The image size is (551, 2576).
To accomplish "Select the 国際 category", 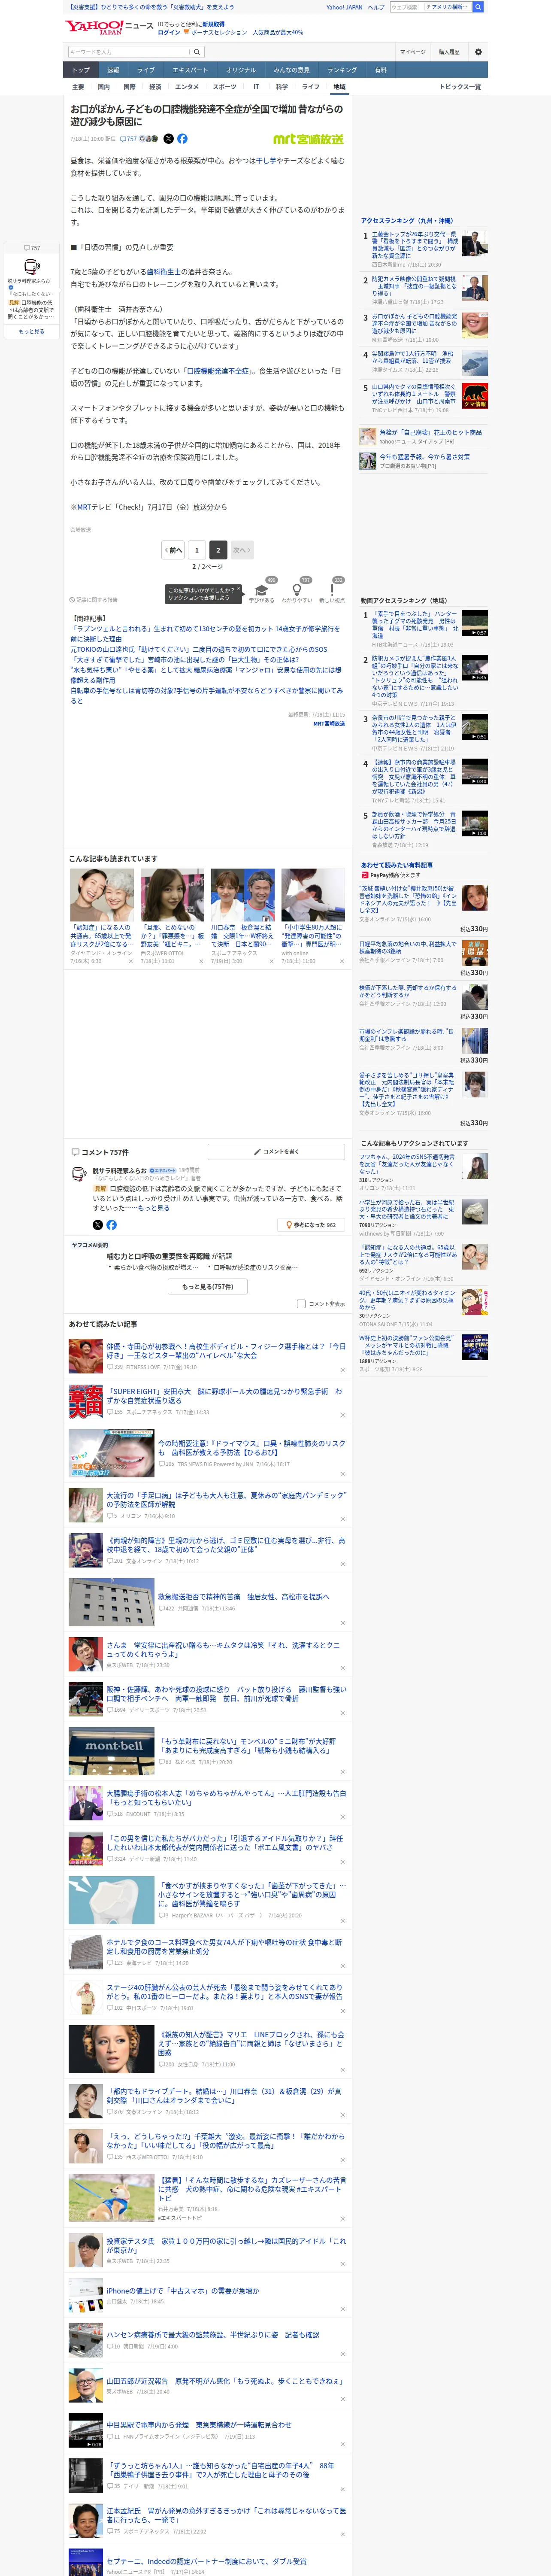I will [x=129, y=87].
